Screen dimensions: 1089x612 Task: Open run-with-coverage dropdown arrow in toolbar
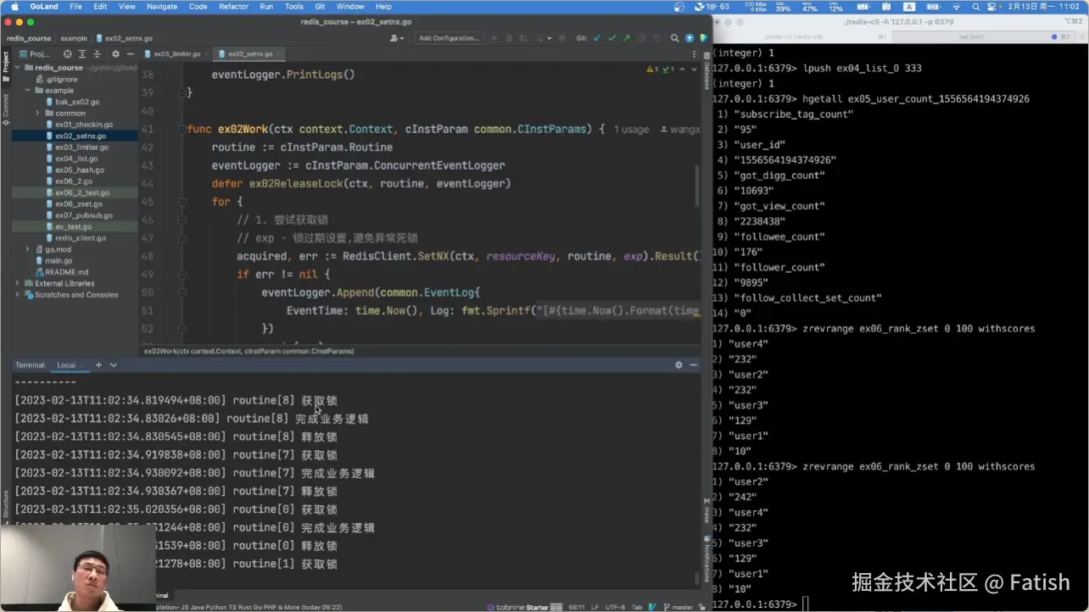(550, 38)
